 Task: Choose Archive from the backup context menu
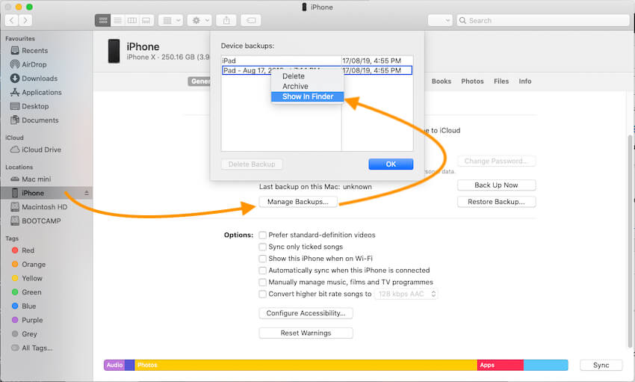point(307,86)
